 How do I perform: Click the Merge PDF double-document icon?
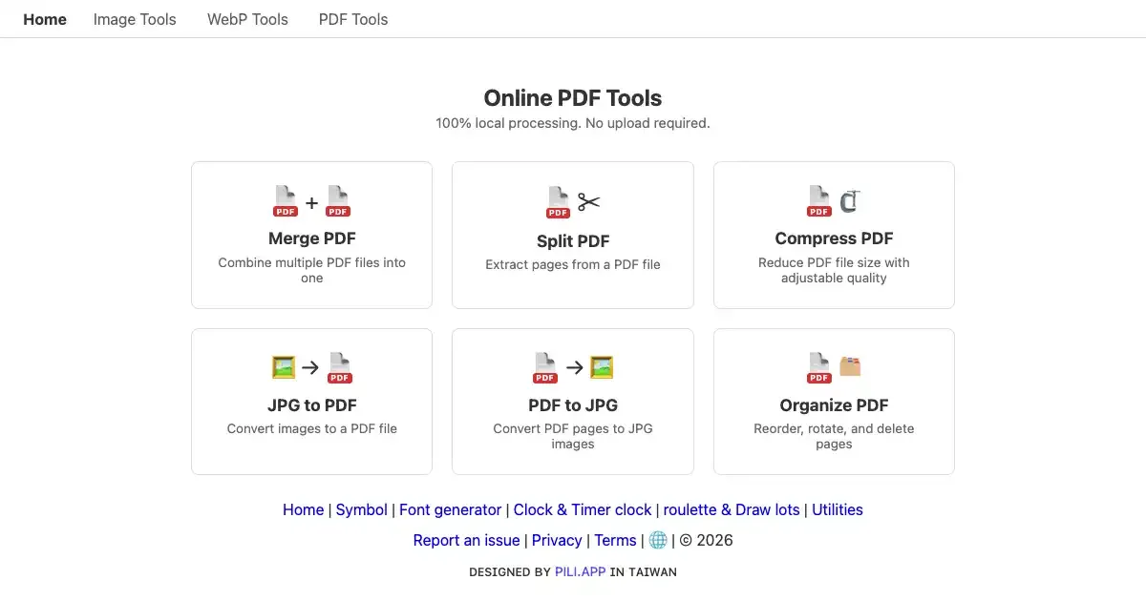(x=311, y=201)
